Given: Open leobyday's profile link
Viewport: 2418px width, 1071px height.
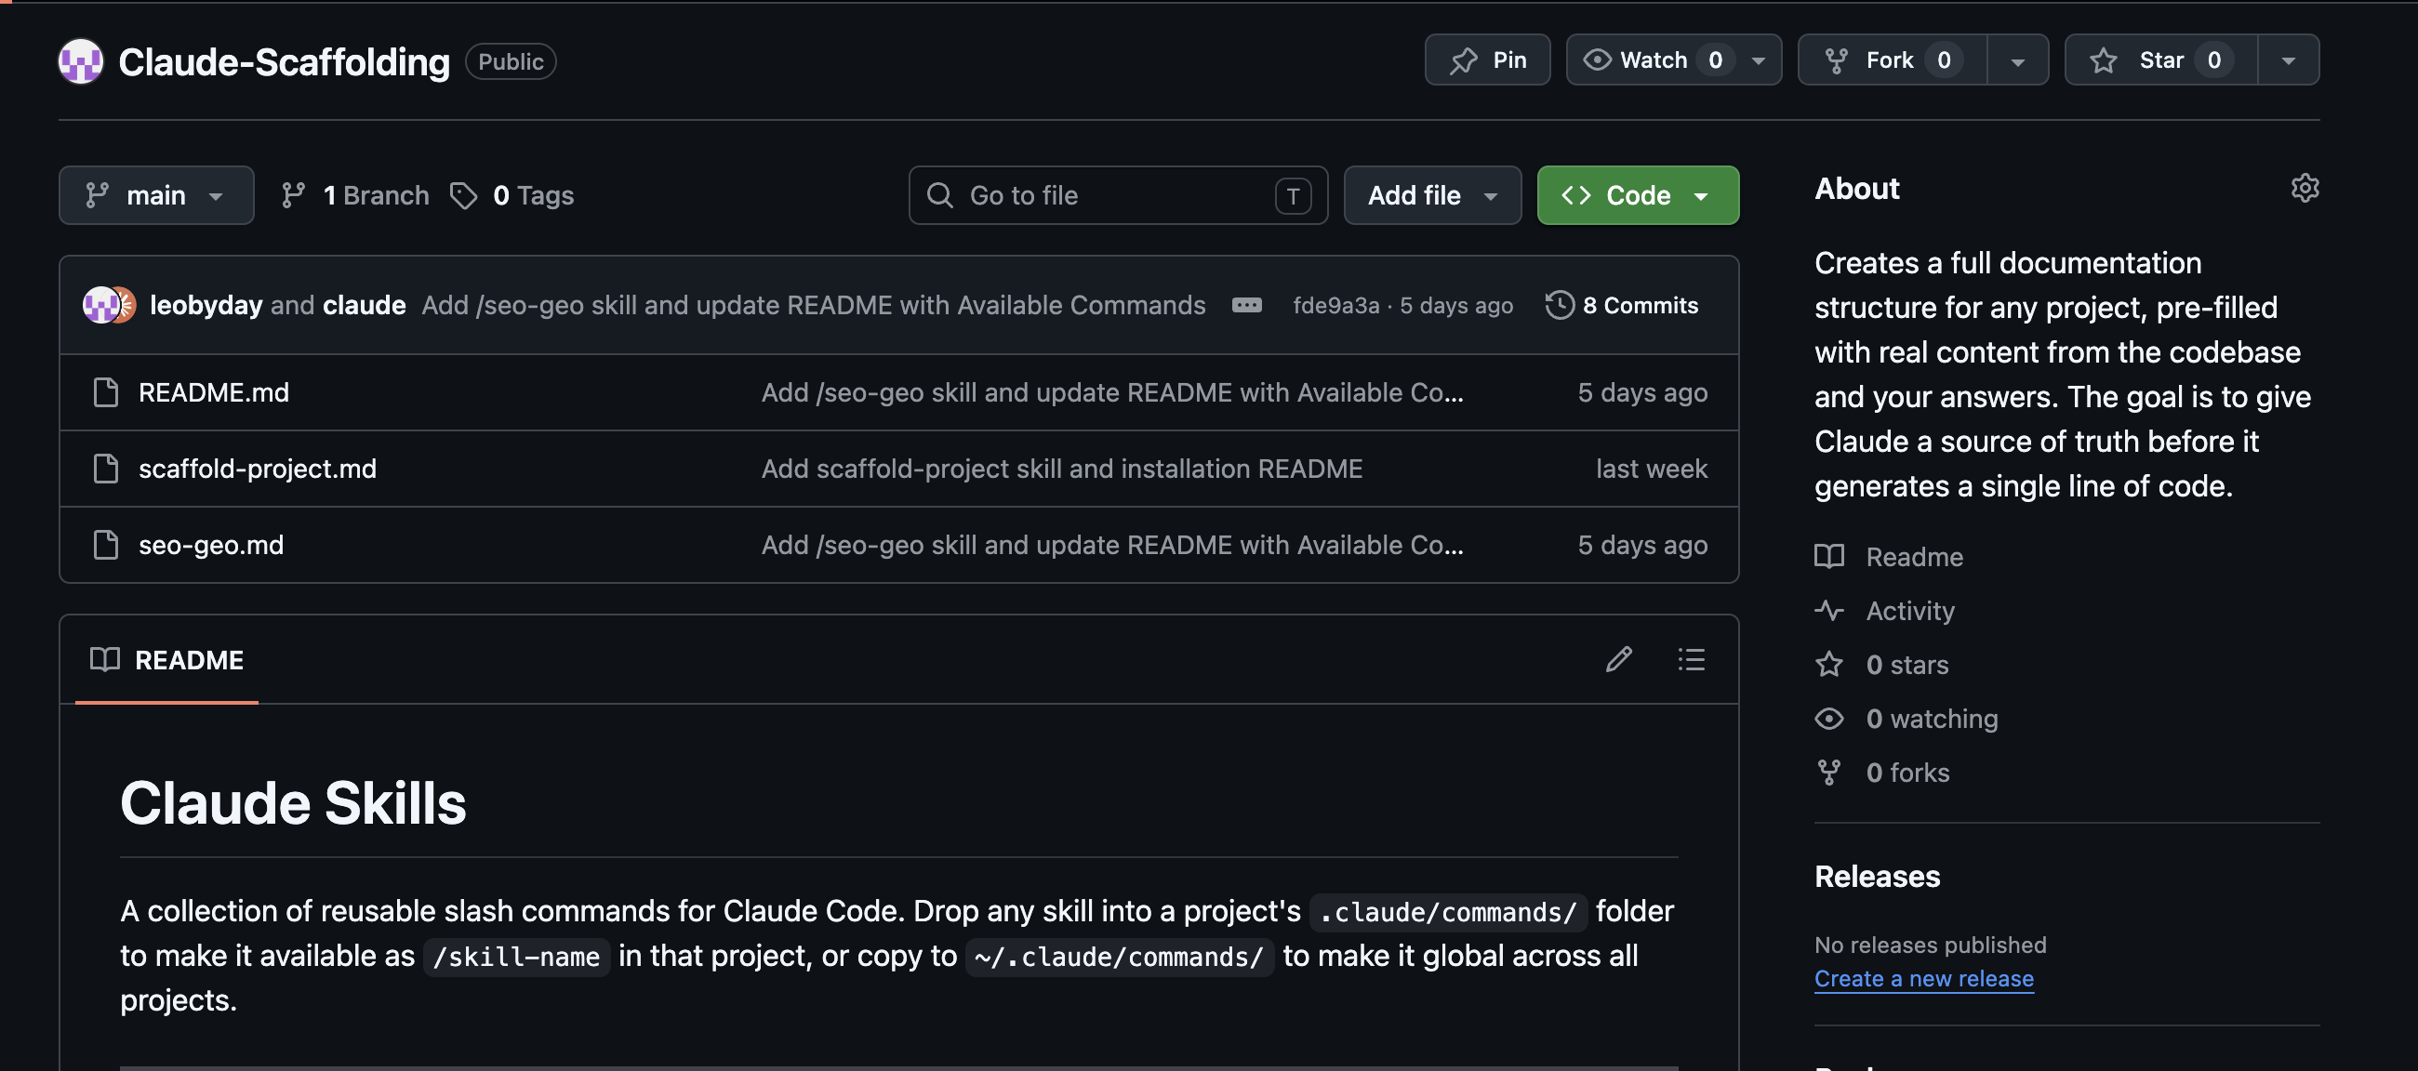Looking at the screenshot, I should pyautogui.click(x=206, y=305).
